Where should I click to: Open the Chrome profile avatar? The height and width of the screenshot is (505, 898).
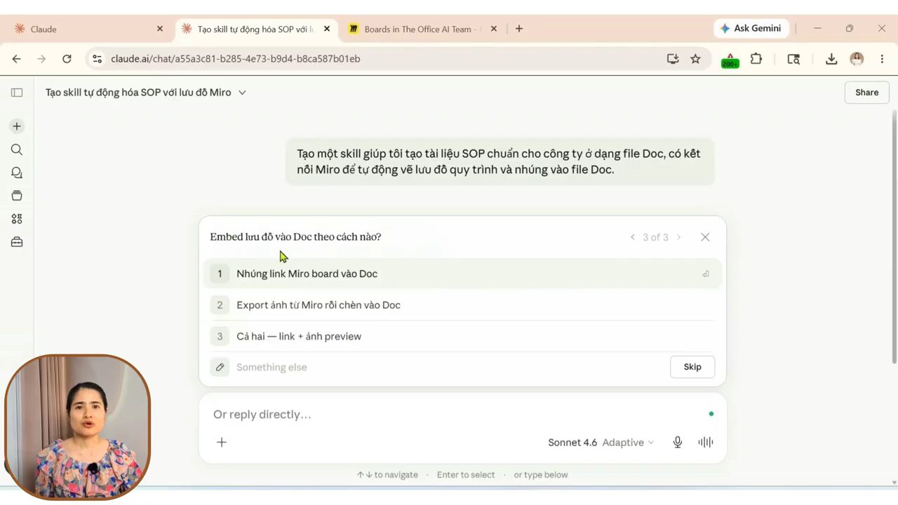click(857, 59)
